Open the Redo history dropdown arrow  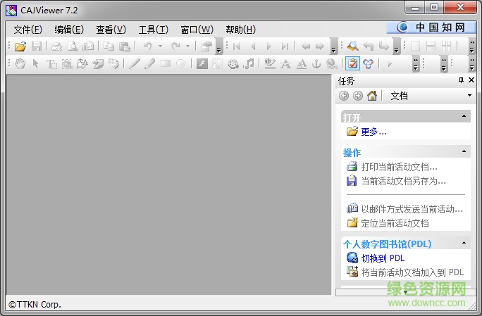point(188,46)
